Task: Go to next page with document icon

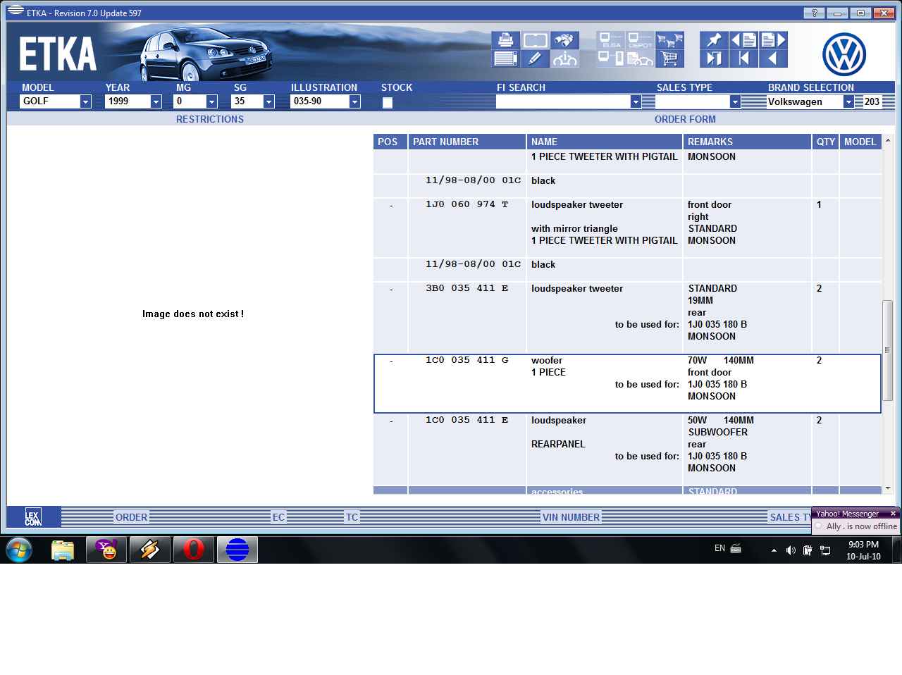Action: [x=773, y=40]
